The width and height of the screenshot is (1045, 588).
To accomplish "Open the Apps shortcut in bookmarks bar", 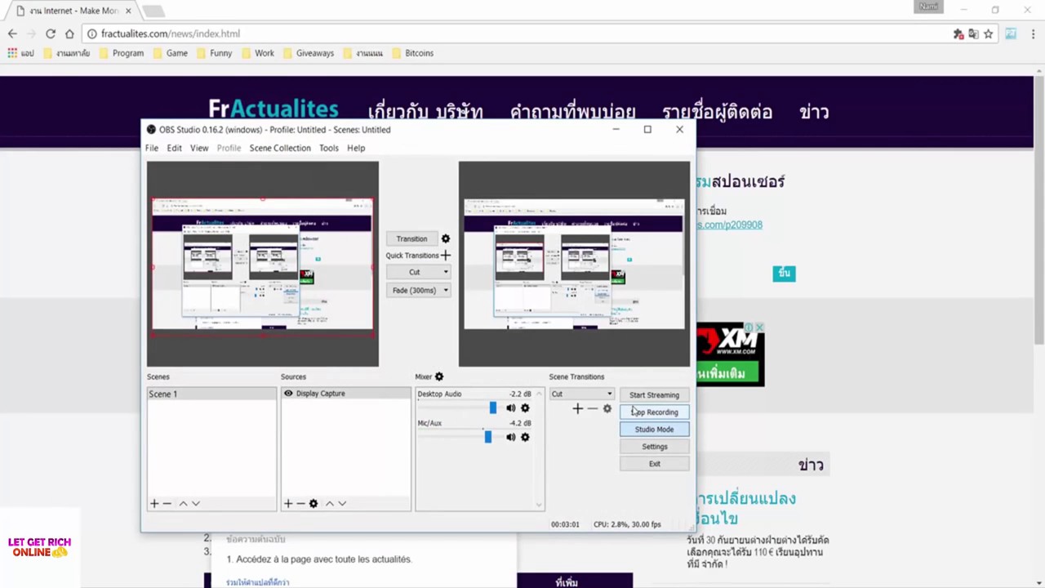I will [20, 53].
